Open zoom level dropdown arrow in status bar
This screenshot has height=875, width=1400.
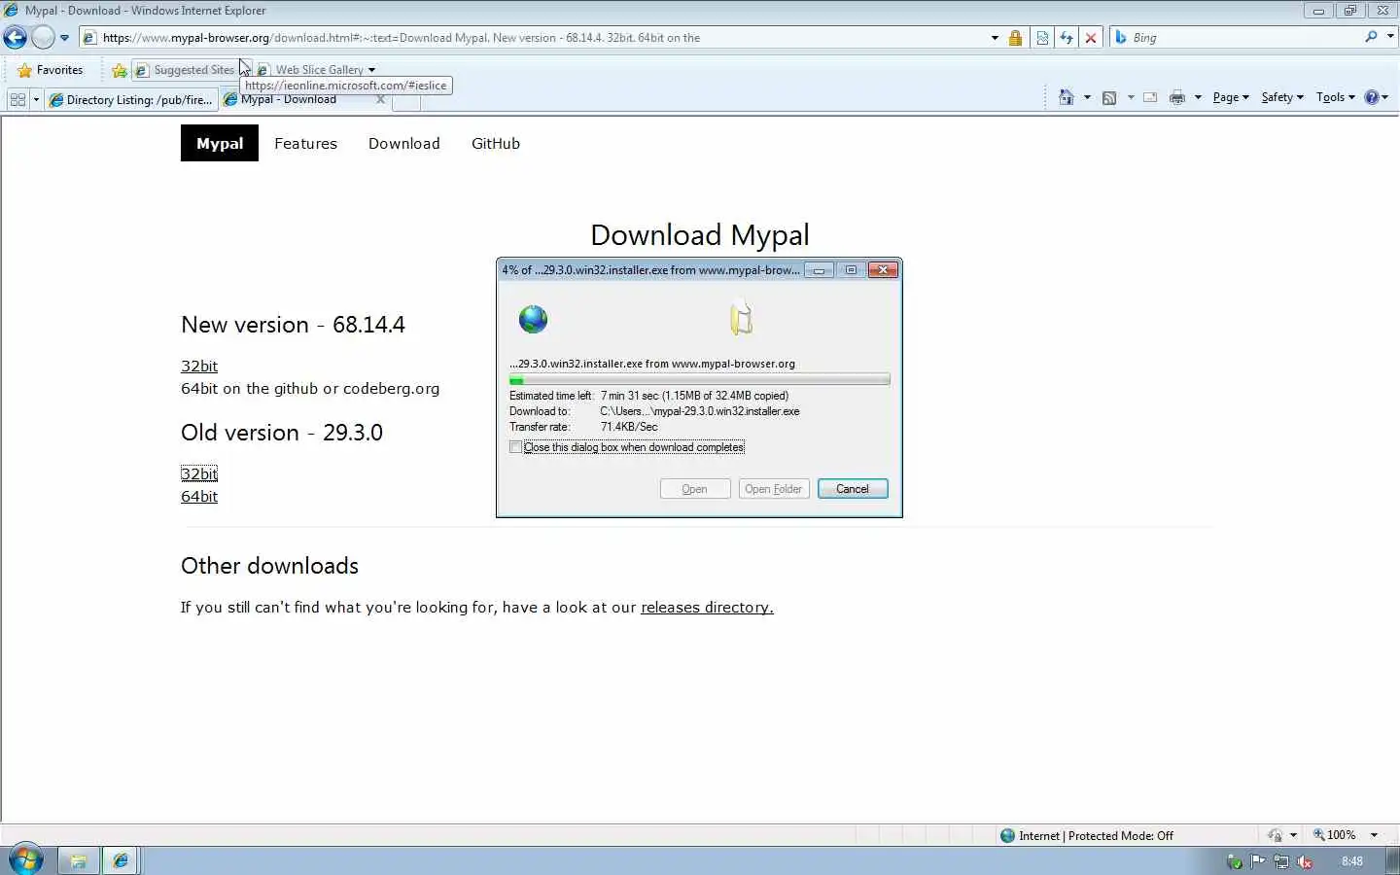1374,835
